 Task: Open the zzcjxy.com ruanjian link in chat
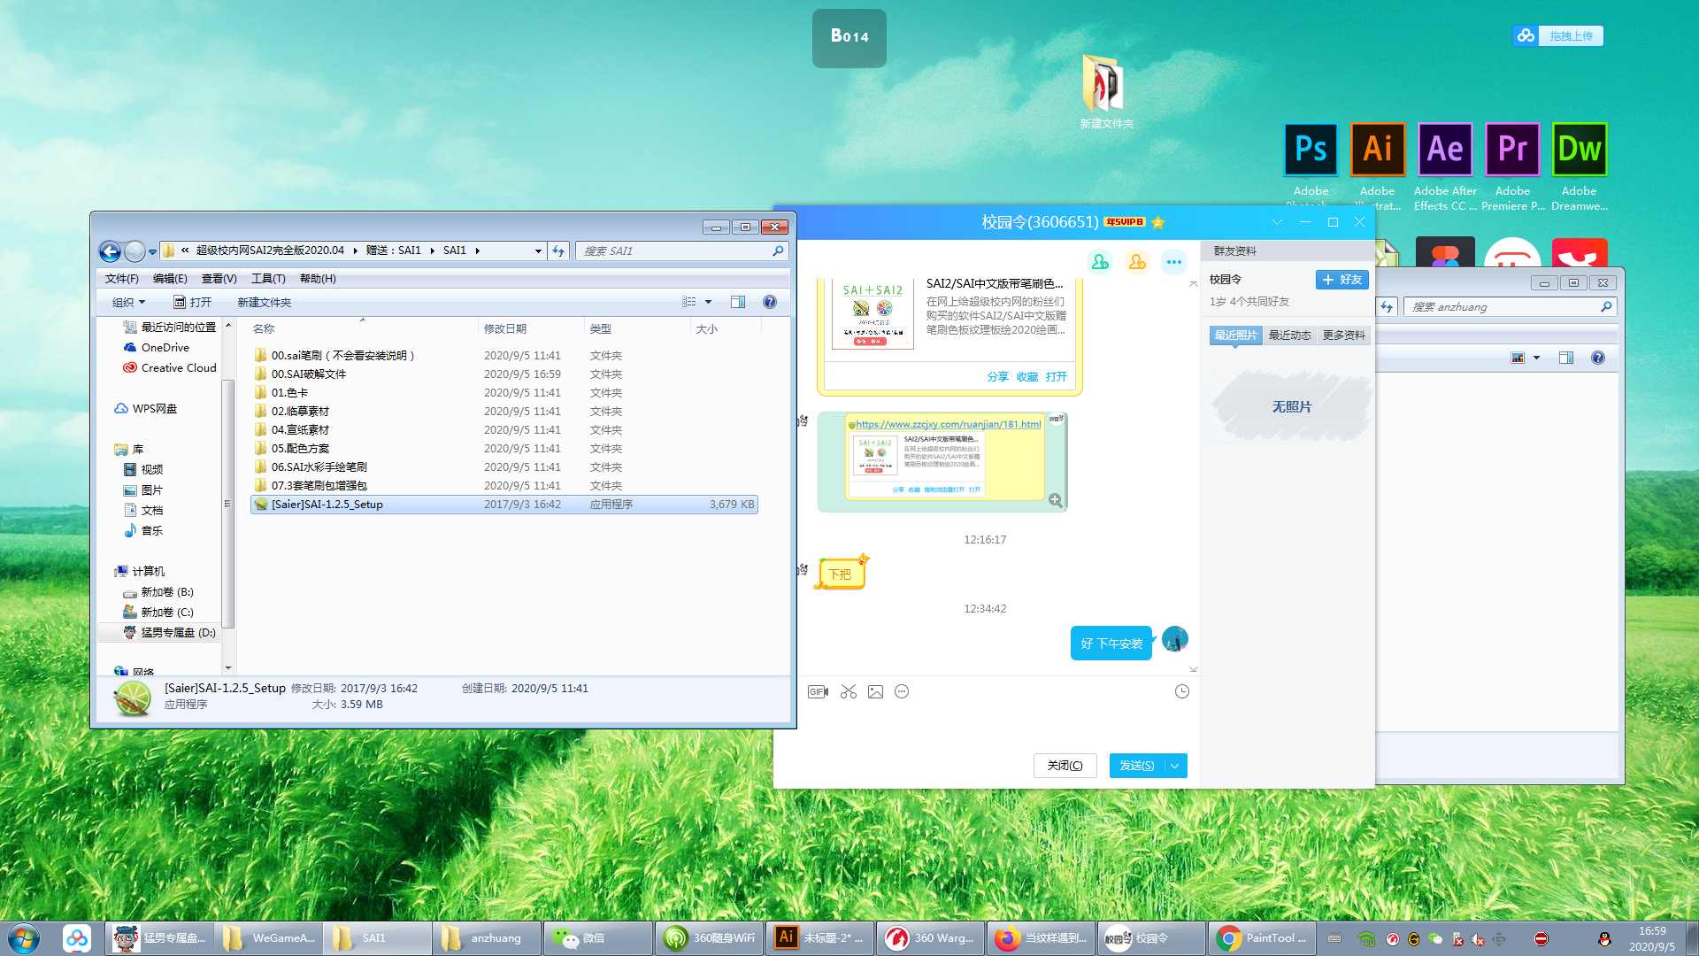point(948,424)
